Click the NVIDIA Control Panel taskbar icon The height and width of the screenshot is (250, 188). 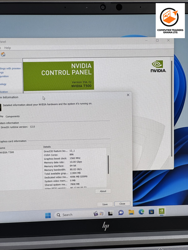click(x=162, y=212)
